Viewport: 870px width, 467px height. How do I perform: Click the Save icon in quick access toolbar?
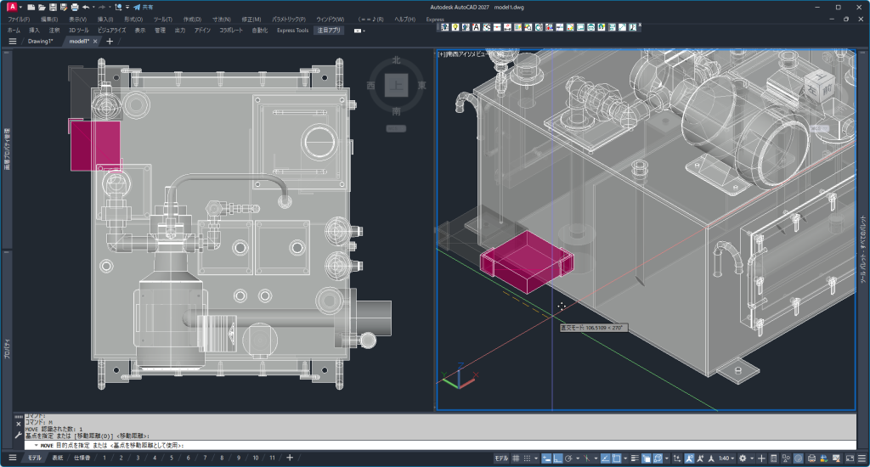(53, 7)
